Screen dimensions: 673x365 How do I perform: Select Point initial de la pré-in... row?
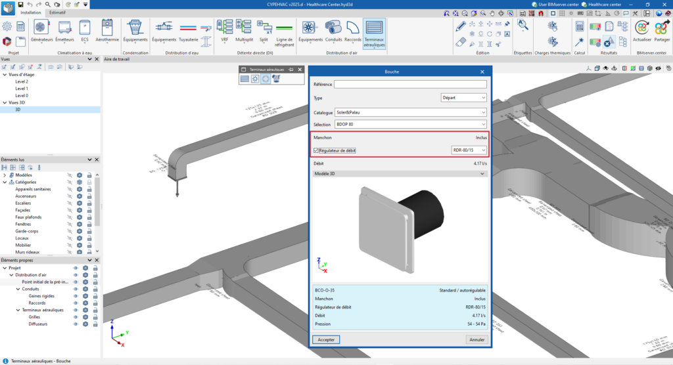(x=45, y=282)
